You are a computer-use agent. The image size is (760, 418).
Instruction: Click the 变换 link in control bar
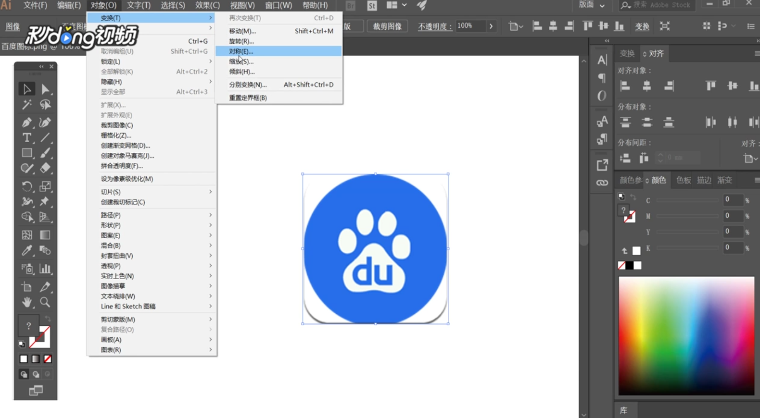click(642, 26)
